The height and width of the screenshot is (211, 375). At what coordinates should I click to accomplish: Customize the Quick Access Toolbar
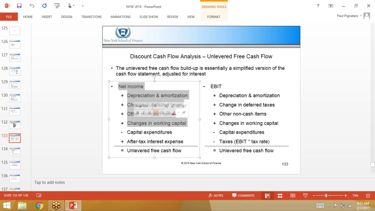tap(83, 6)
